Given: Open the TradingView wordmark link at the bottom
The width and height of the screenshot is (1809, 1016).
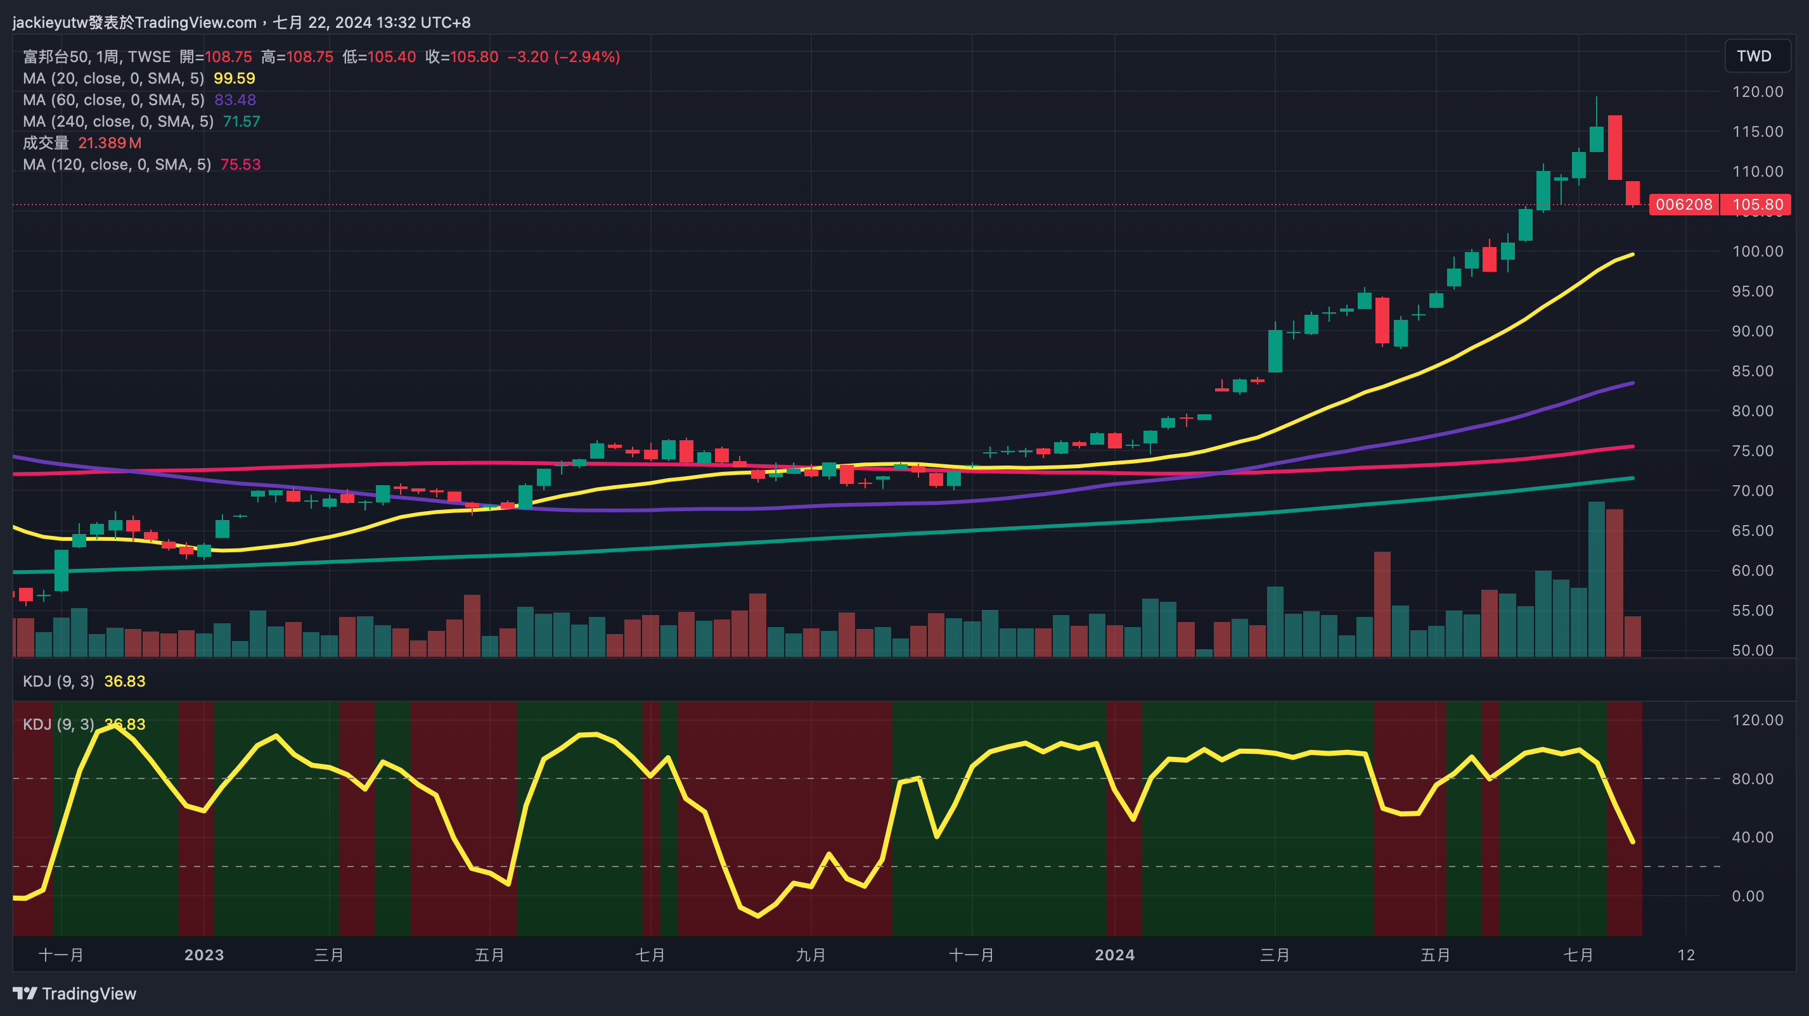Looking at the screenshot, I should coord(89,994).
